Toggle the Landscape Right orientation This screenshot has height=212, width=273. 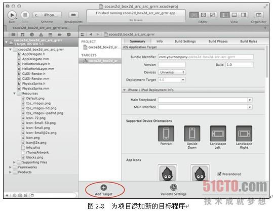pos(244,134)
